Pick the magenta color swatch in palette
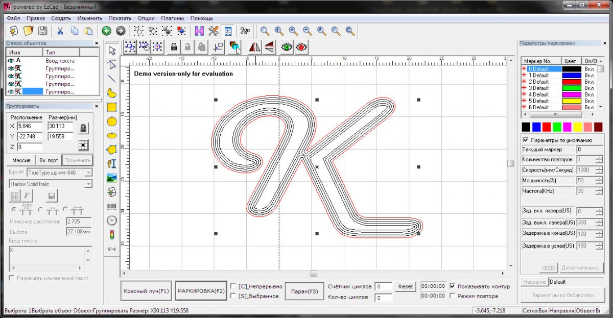This screenshot has width=613, height=318. click(567, 127)
